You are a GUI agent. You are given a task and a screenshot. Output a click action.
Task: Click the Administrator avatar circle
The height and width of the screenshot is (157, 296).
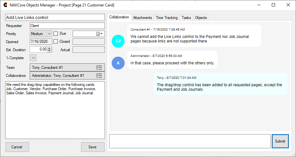(118, 63)
